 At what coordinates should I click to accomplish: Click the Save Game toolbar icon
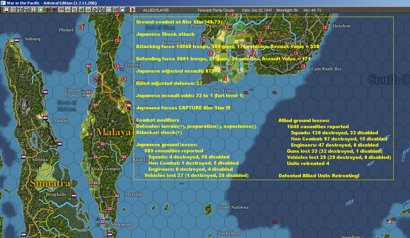click(x=6, y=10)
